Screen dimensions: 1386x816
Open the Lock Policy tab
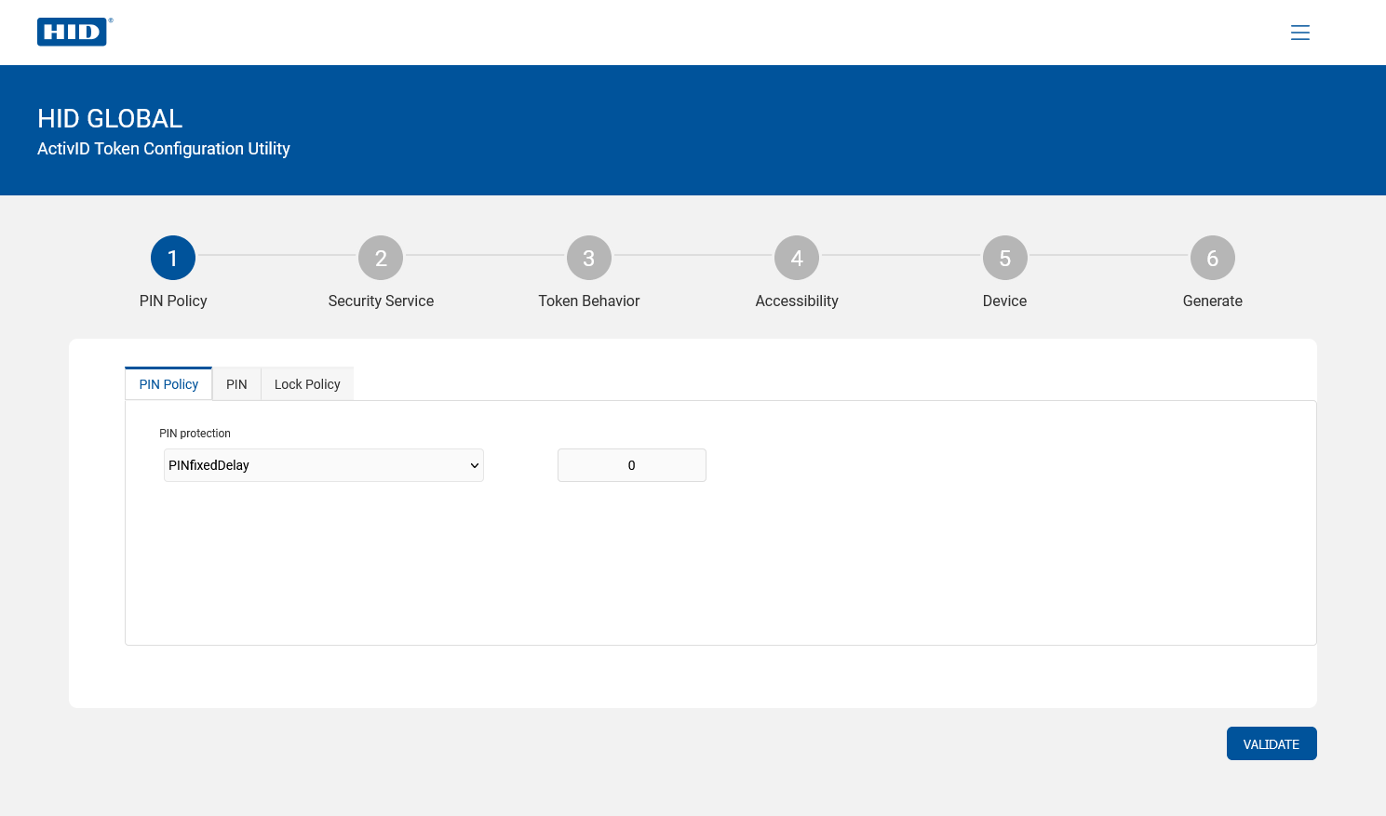point(307,383)
